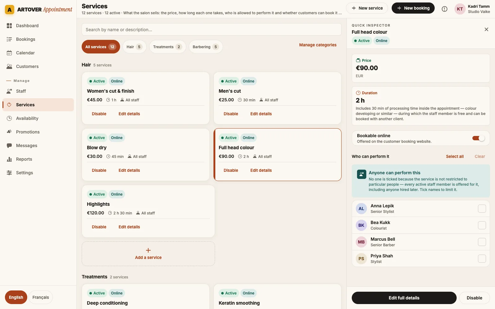This screenshot has width=495, height=309.
Task: Start a New booking
Action: click(413, 8)
